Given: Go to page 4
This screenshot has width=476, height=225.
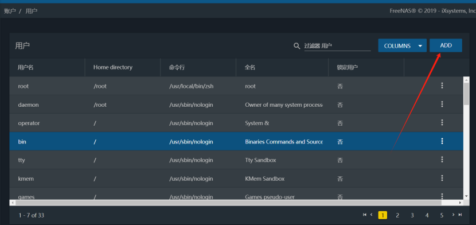Looking at the screenshot, I should click(x=427, y=215).
